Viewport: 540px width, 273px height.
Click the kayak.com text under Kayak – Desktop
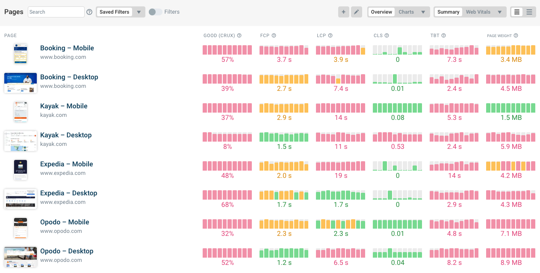[x=53, y=144]
